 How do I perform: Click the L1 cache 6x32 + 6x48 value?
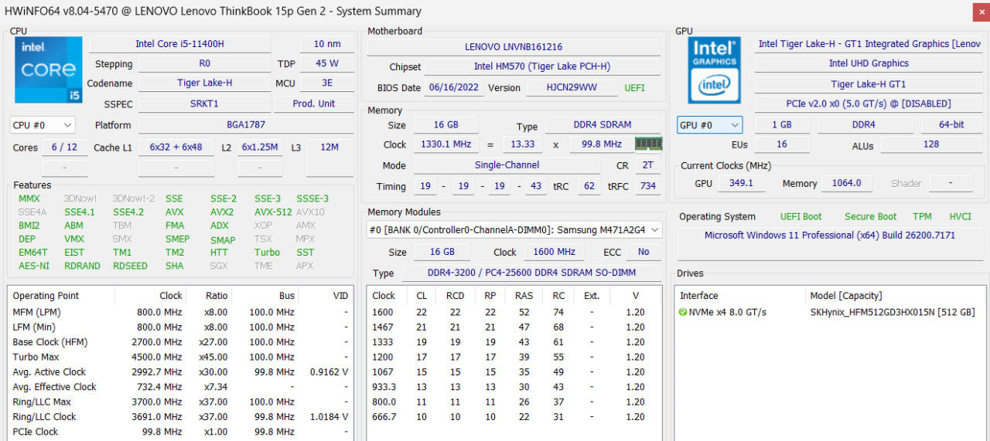point(176,147)
